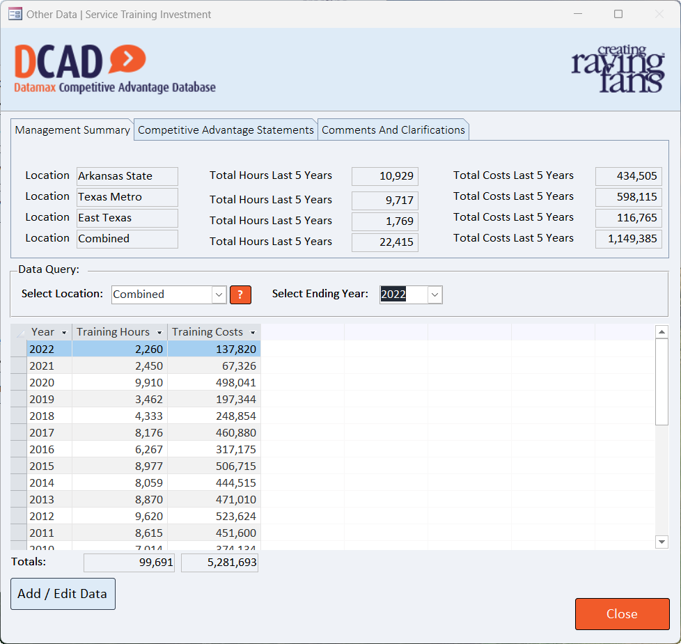Switch to Comments And Clarifications tab
The width and height of the screenshot is (681, 644).
(x=393, y=130)
